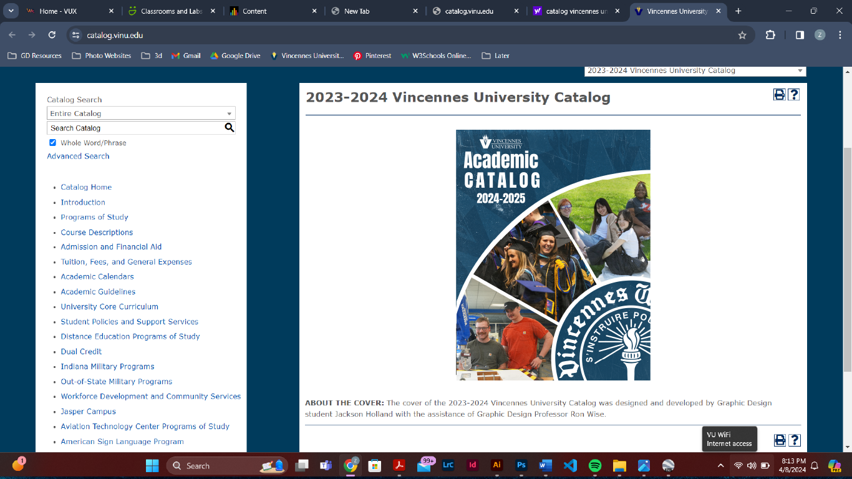Viewport: 852px width, 479px height.
Task: Open Task View from the taskbar
Action: tap(302, 465)
